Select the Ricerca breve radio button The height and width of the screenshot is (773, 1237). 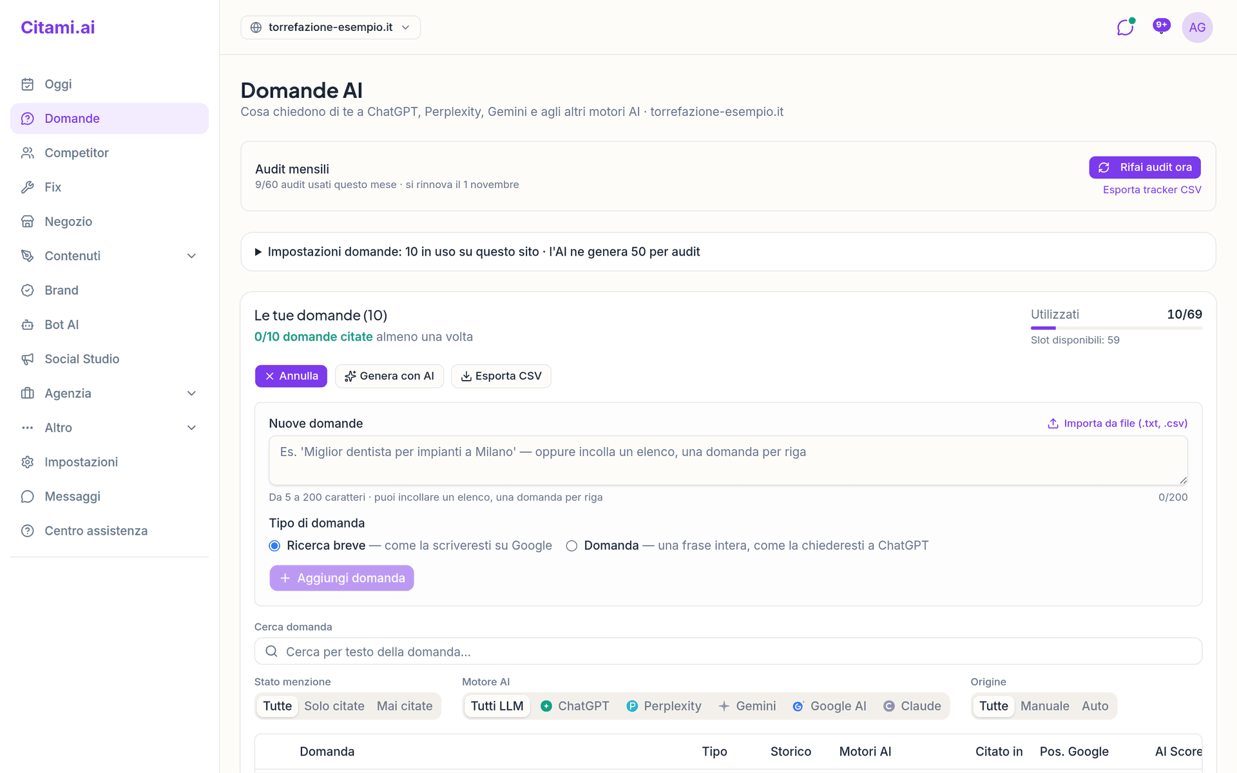[x=274, y=546]
